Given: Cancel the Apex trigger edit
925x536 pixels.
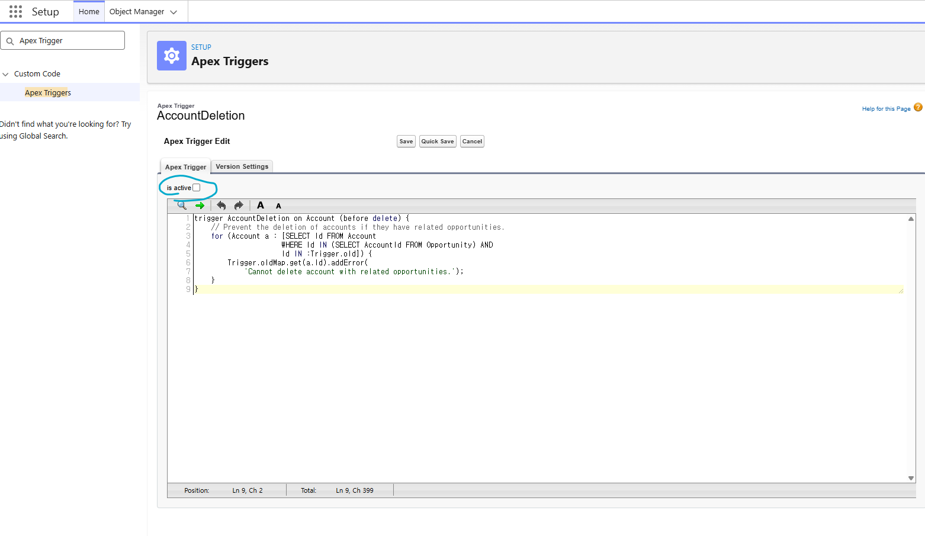Looking at the screenshot, I should click(x=472, y=142).
